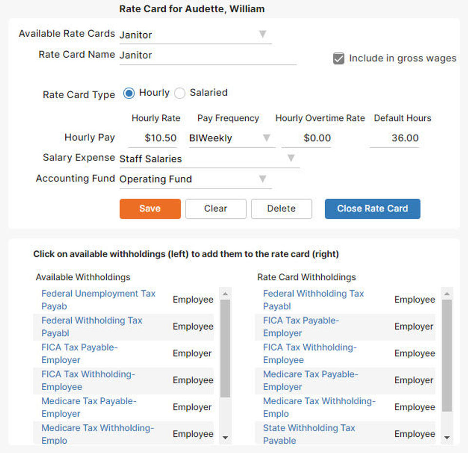The image size is (468, 453).
Task: Select the Salaried radio button
Action: pos(180,93)
